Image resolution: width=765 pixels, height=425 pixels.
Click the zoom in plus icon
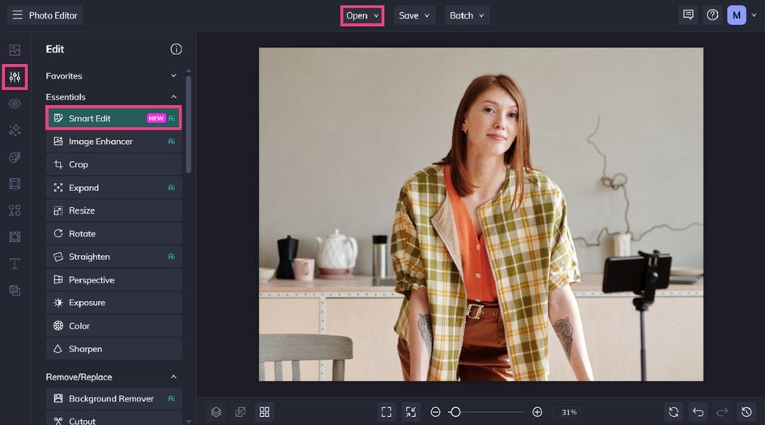[537, 412]
